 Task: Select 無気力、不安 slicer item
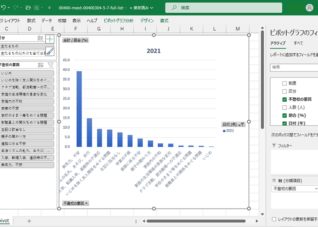coord(27,165)
